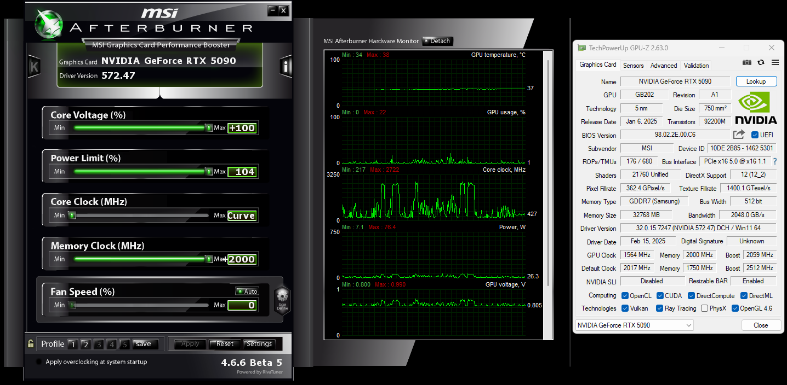Click the profile lock padlock icon
Viewport: 787px width, 385px height.
31,343
